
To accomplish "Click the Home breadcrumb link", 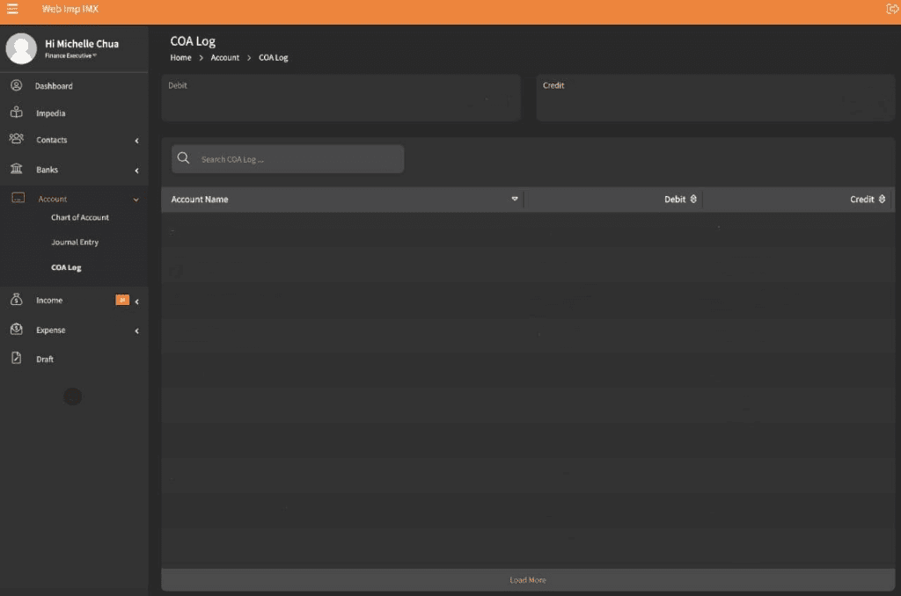I will pos(180,57).
